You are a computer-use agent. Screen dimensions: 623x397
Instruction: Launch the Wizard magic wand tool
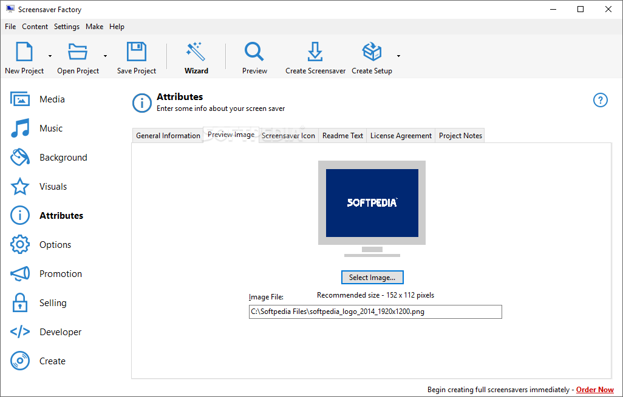click(x=196, y=51)
